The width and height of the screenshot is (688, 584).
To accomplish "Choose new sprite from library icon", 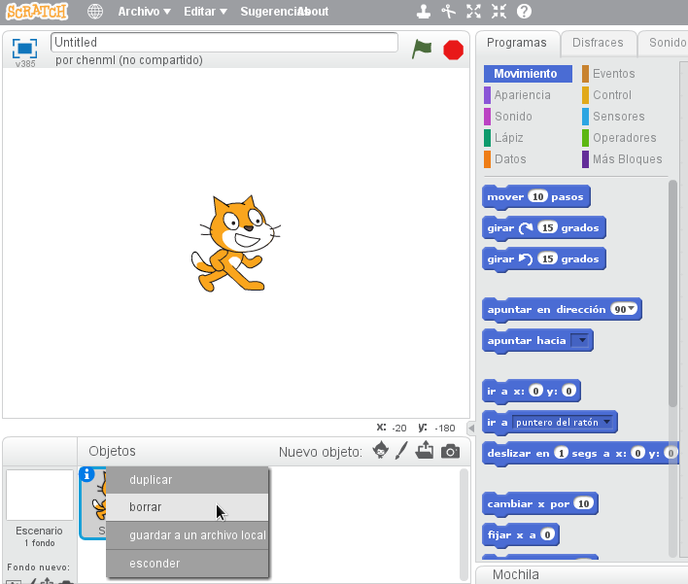I will [381, 451].
